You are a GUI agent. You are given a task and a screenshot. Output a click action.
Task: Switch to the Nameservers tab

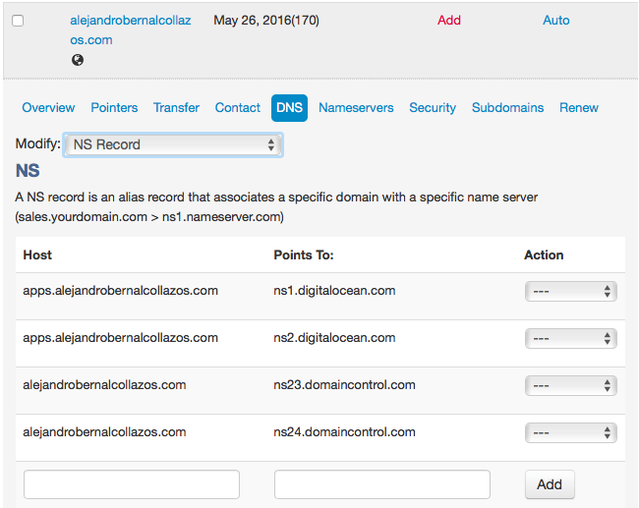point(356,107)
